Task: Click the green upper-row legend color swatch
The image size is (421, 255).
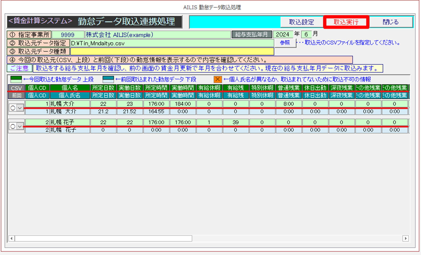Action: click(16, 79)
